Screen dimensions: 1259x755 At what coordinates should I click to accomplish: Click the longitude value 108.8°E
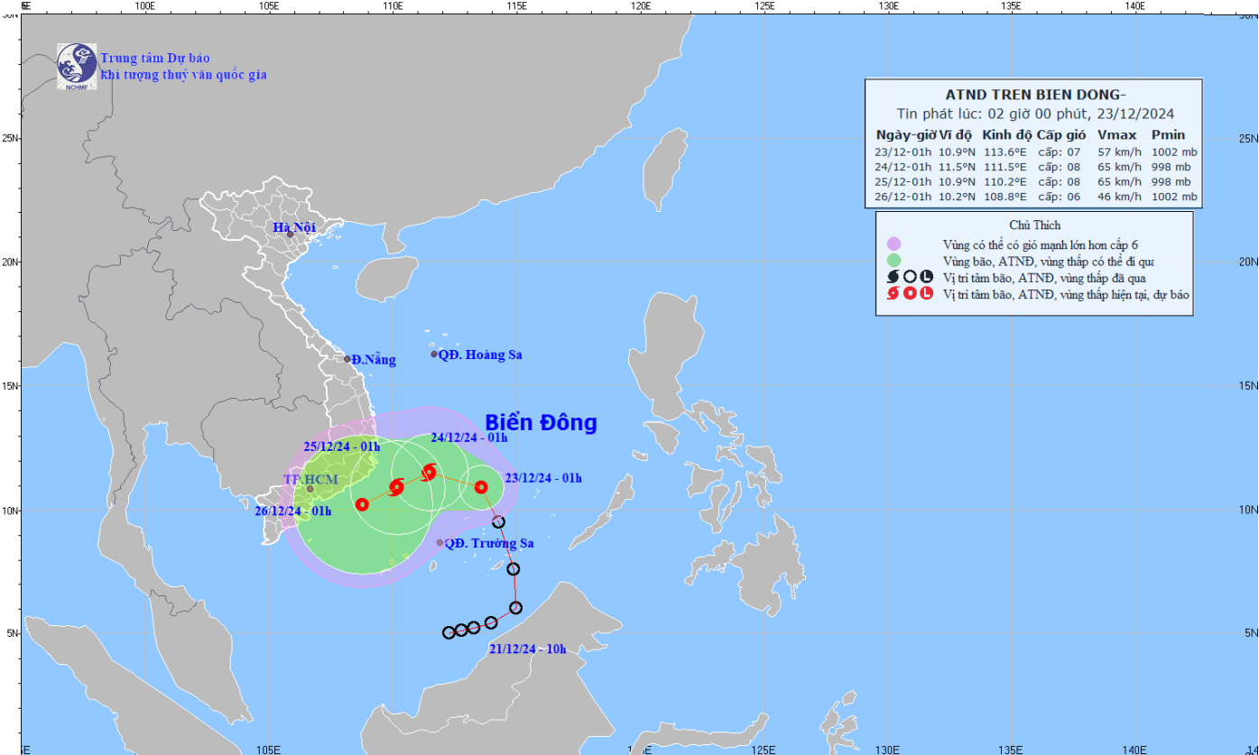pyautogui.click(x=1006, y=197)
